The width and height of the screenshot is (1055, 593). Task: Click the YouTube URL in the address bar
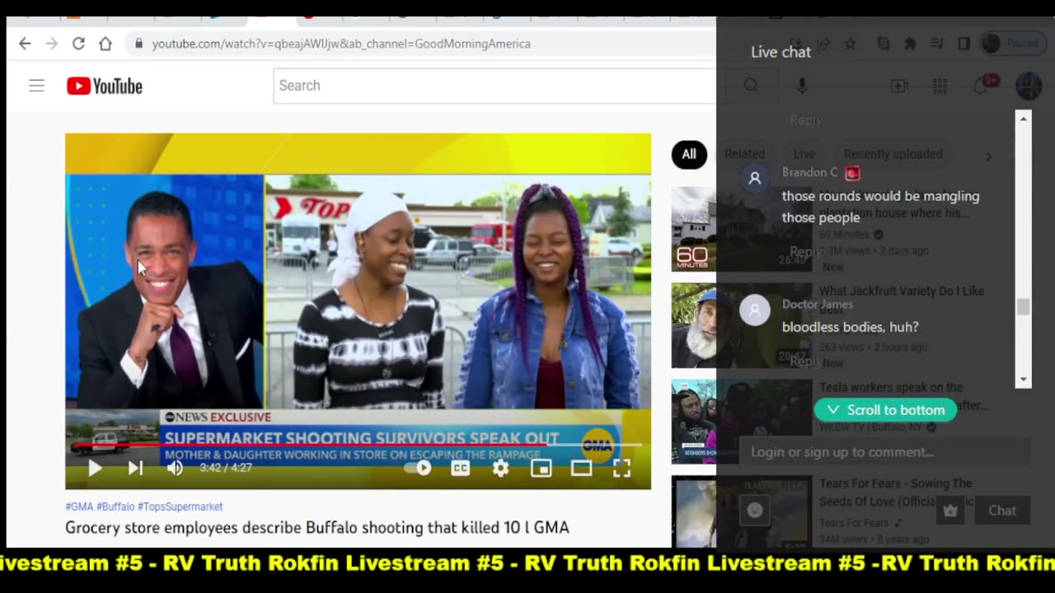point(341,44)
